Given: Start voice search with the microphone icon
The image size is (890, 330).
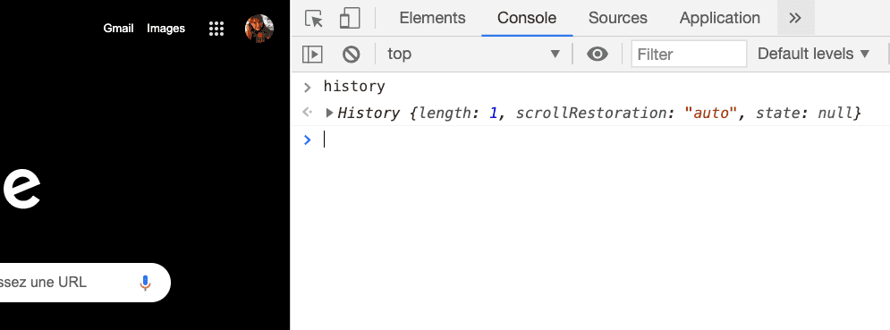Looking at the screenshot, I should [x=145, y=283].
